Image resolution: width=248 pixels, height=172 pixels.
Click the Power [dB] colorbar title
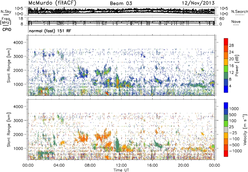tap(237, 66)
